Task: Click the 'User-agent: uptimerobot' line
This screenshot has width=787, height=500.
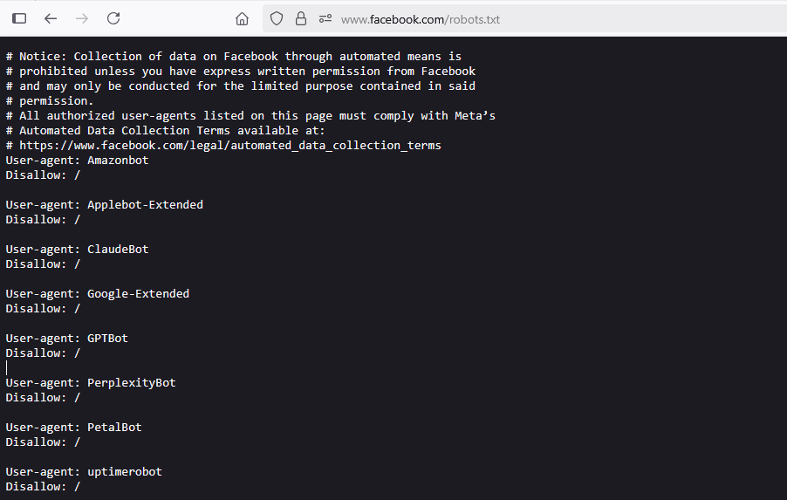Action: coord(84,472)
